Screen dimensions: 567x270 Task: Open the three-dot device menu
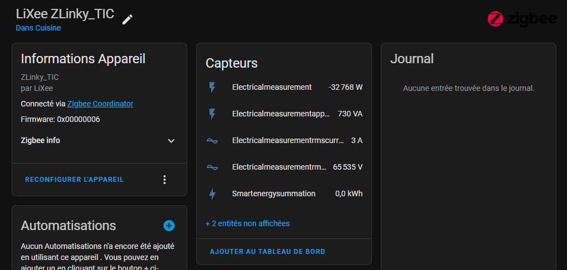pos(165,180)
